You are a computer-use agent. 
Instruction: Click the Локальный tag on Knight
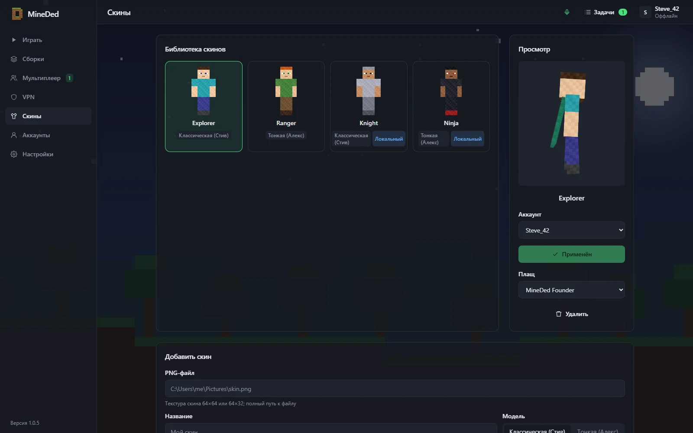click(x=389, y=139)
